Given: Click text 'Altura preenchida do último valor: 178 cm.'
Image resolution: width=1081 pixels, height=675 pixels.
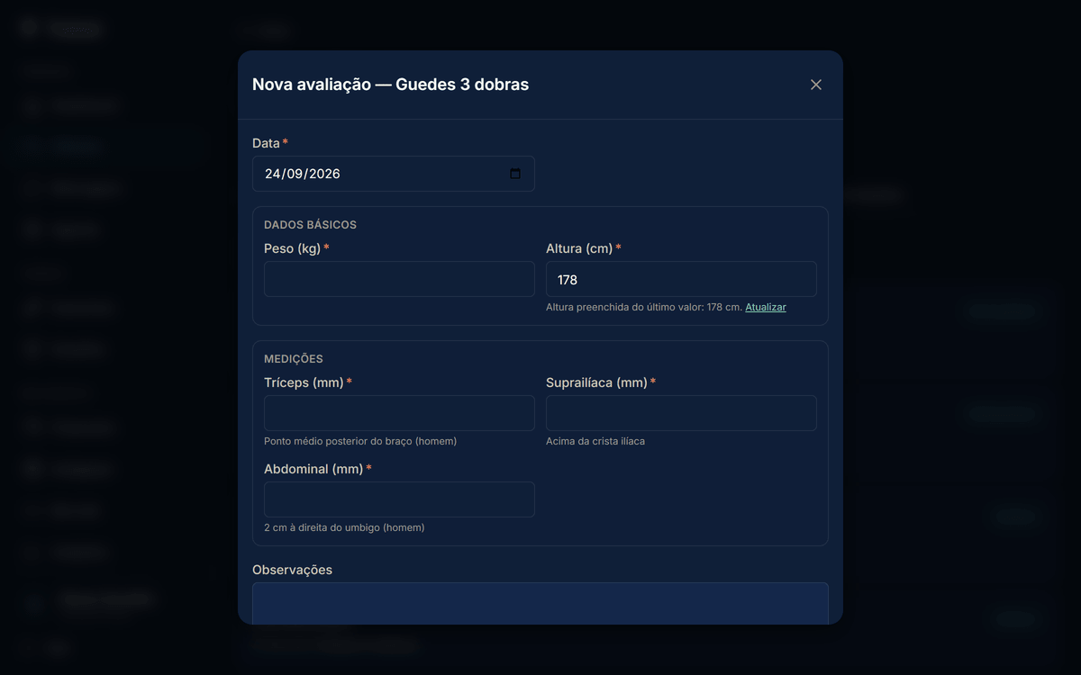Looking at the screenshot, I should click(x=644, y=307).
